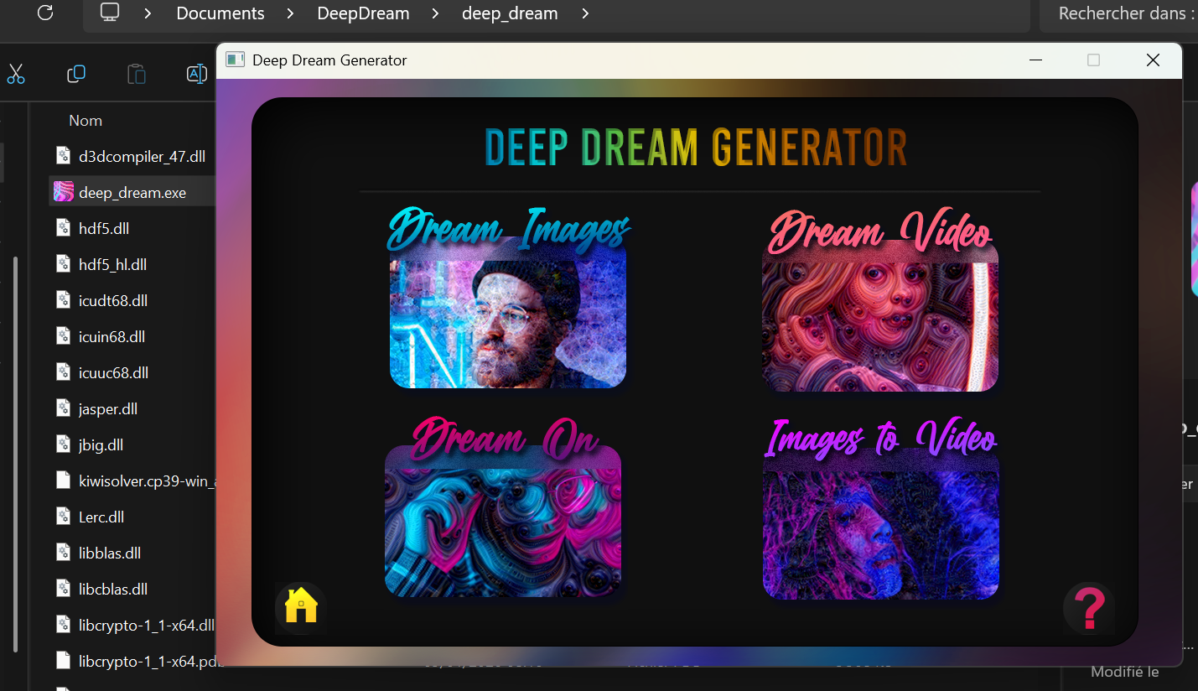Click the Copy icon in Explorer toolbar
This screenshot has height=691, width=1198.
pos(76,74)
